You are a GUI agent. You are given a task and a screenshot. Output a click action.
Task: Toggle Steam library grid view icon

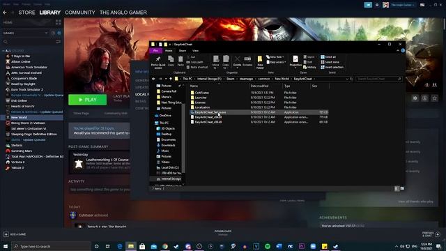(x=59, y=22)
